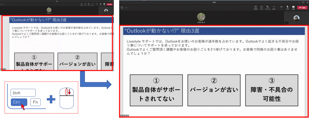The image size is (309, 118).
Task: Unmute Mic in the larger Teams window
Action: (x=288, y=8)
